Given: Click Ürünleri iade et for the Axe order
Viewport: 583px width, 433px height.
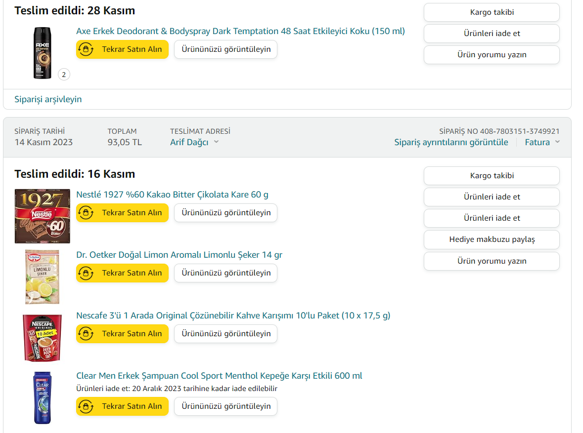Looking at the screenshot, I should pyautogui.click(x=492, y=34).
